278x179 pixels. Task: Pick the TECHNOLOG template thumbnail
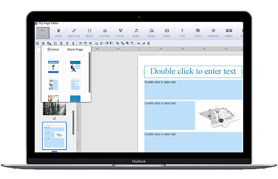(53, 66)
